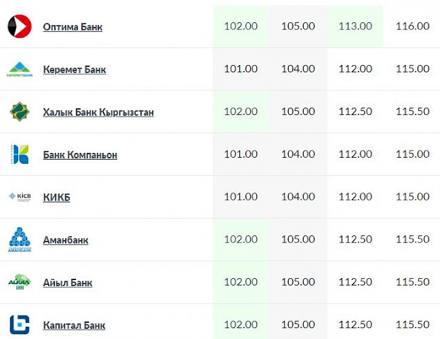Click the Керемет Банк logo icon
This screenshot has width=440, height=339.
(x=19, y=69)
